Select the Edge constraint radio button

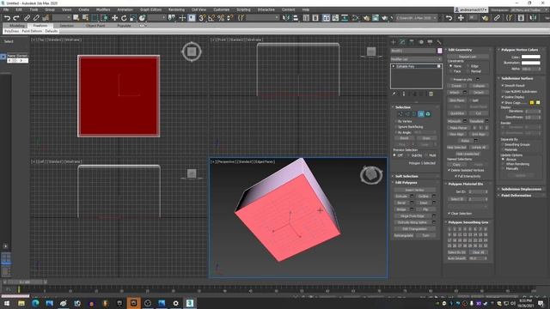tap(468, 66)
